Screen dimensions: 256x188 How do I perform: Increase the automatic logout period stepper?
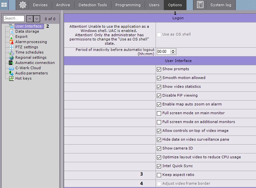[173, 50]
